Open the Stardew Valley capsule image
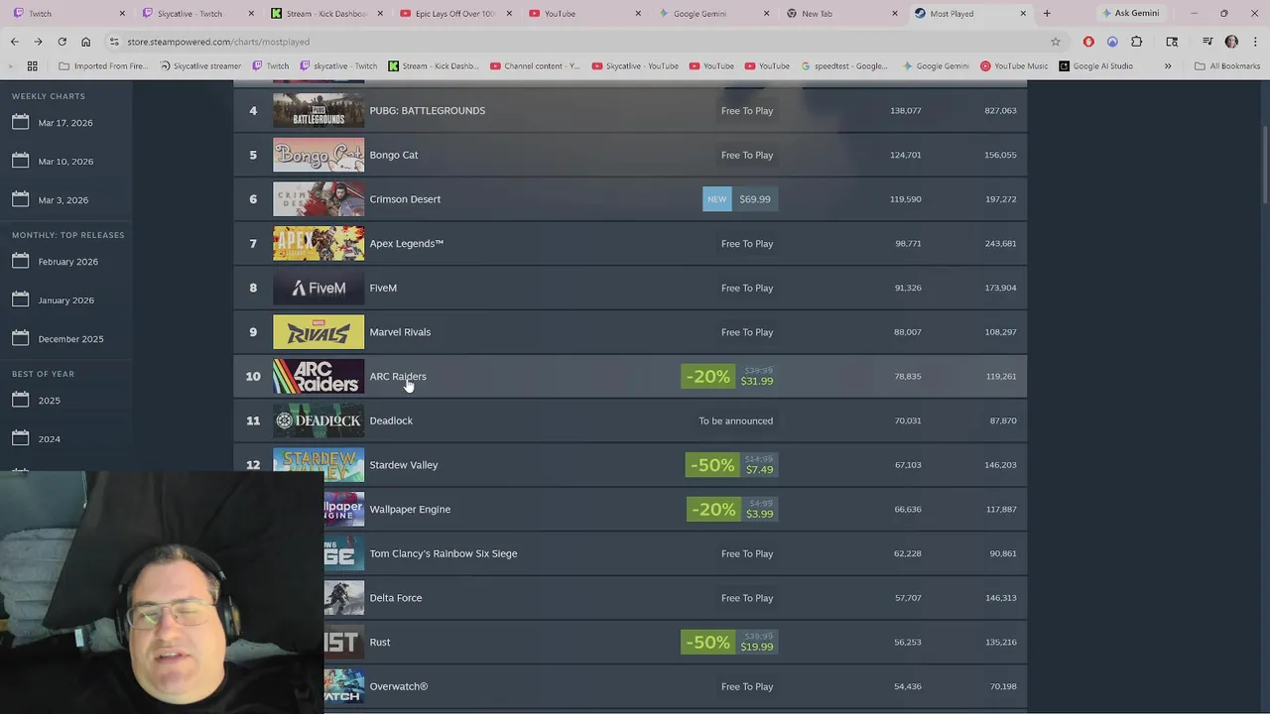 318,465
